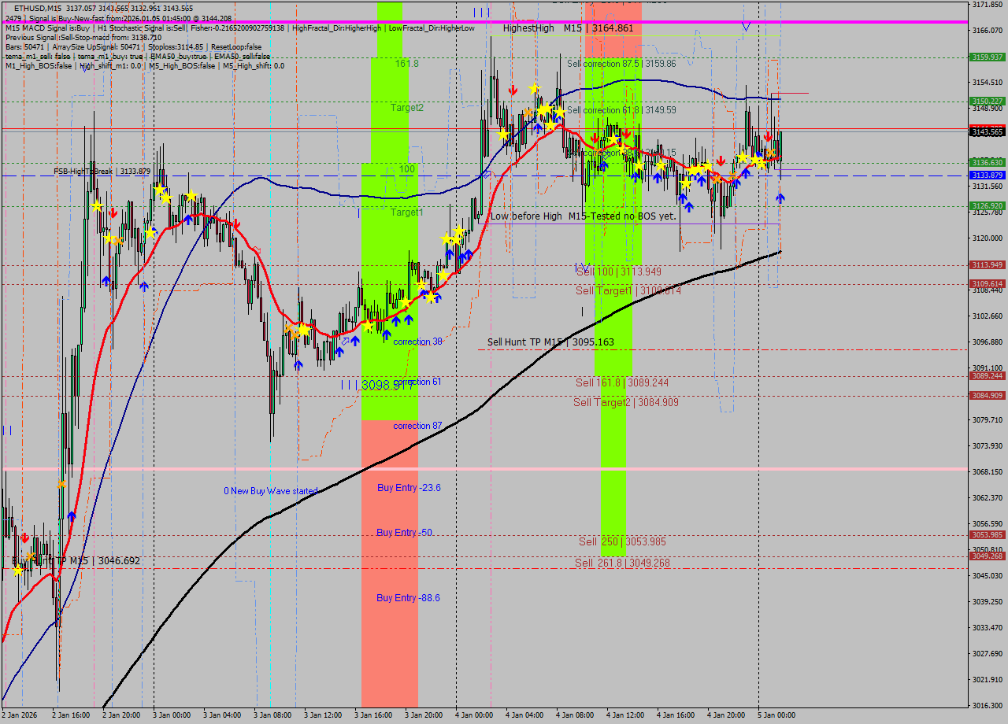The width and height of the screenshot is (1008, 724).
Task: Click the HighestHigh M15 3164.861 label
Action: click(x=567, y=28)
